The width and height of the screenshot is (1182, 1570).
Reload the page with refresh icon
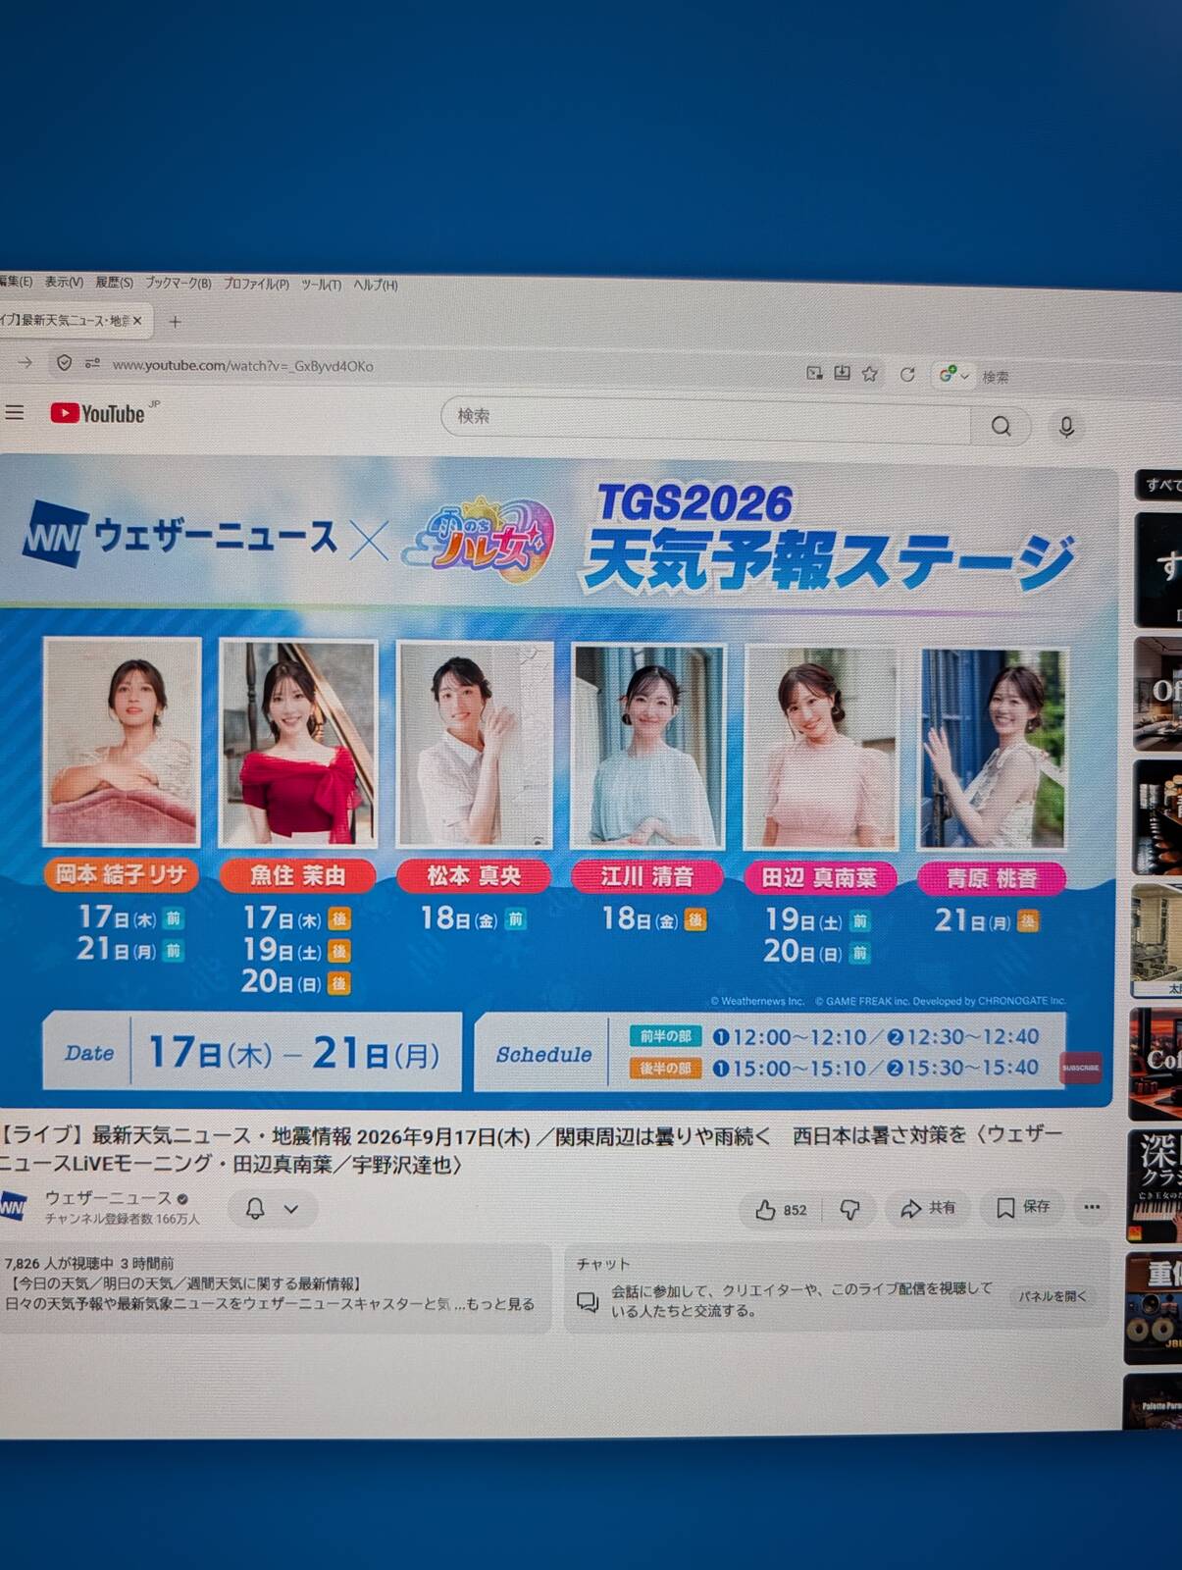point(907,375)
